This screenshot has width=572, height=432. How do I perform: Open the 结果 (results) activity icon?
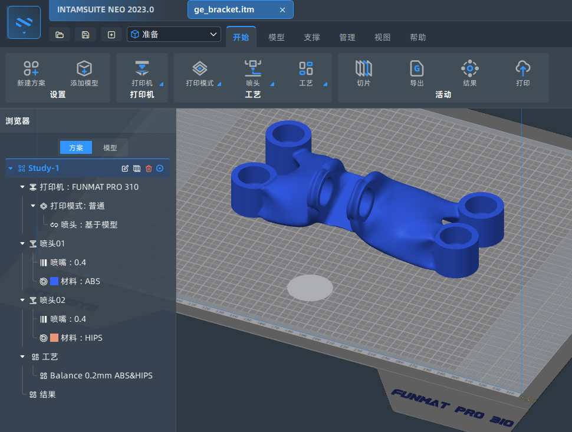point(469,68)
